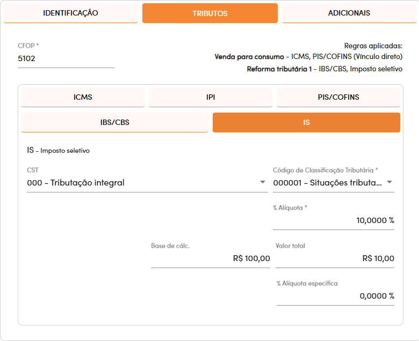
Task: Switch to the ADICIONAIS tab
Action: coord(349,13)
